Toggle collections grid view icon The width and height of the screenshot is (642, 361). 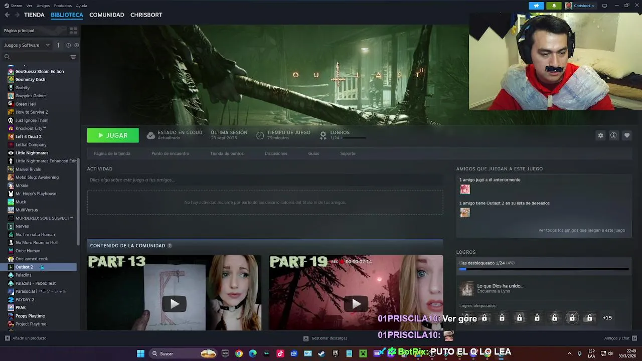pyautogui.click(x=73, y=31)
